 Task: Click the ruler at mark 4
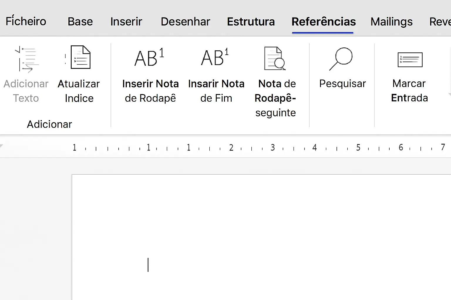(314, 147)
